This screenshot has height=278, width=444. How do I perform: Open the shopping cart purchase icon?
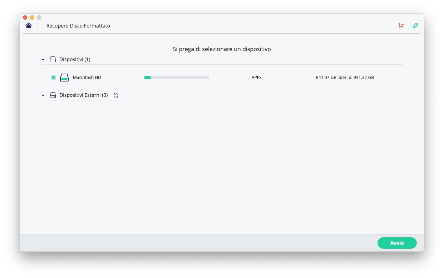(401, 26)
